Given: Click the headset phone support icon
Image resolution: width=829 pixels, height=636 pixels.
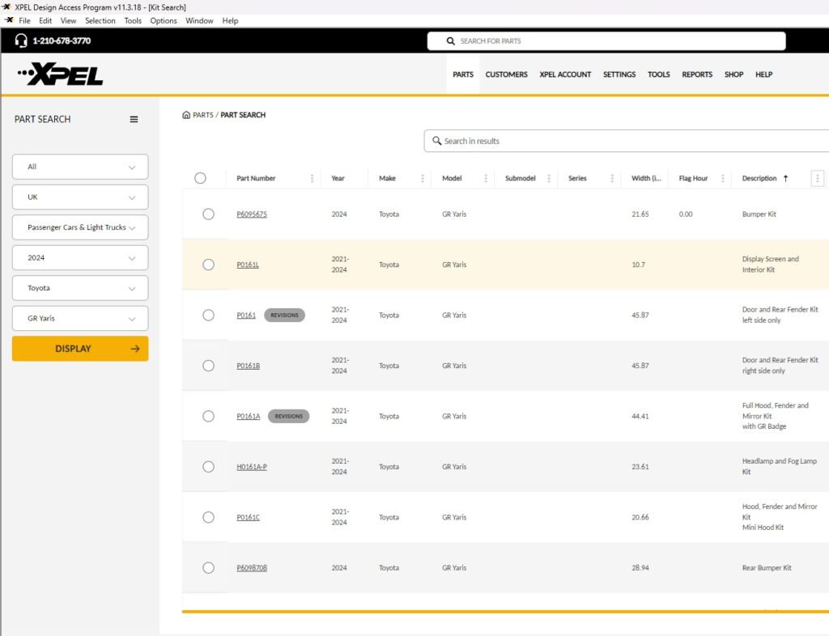Looking at the screenshot, I should pyautogui.click(x=21, y=40).
